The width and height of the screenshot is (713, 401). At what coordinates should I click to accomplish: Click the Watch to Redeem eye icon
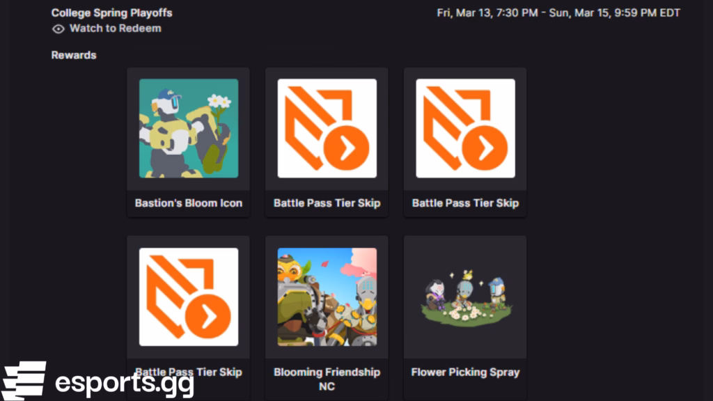58,29
